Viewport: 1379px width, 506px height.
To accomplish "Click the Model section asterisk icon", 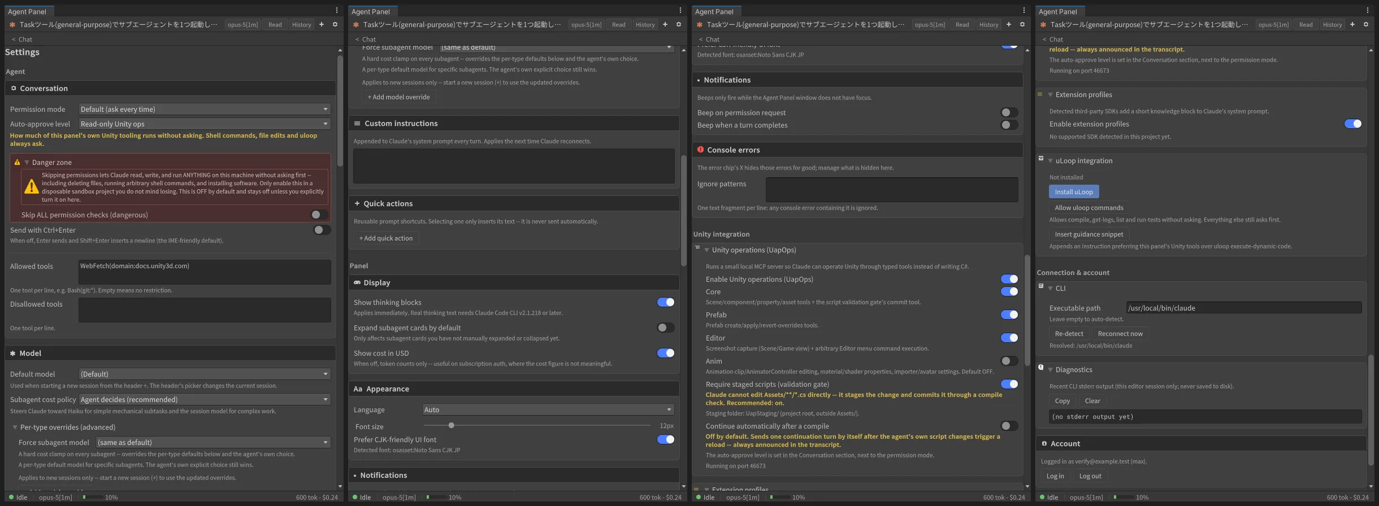I will pyautogui.click(x=13, y=353).
